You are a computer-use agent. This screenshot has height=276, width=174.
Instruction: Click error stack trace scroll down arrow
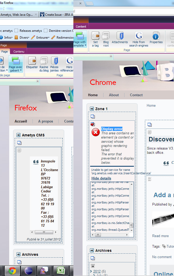tap(132, 230)
